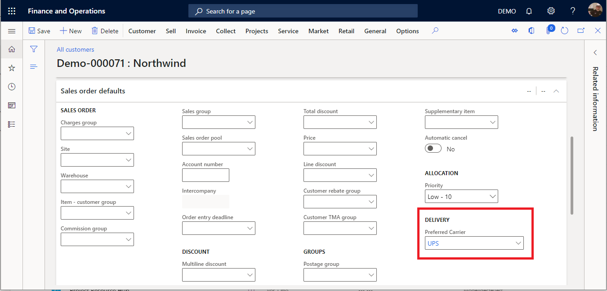Open the attachments paperclip icon
This screenshot has width=607, height=291.
point(549,31)
